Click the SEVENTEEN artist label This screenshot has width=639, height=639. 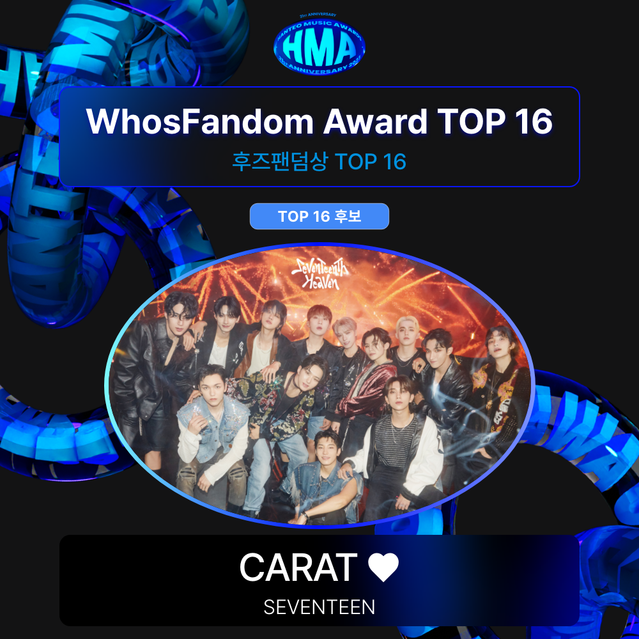[319, 607]
